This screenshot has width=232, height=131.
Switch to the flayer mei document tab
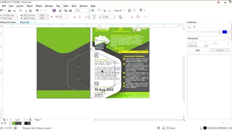pos(25,22)
